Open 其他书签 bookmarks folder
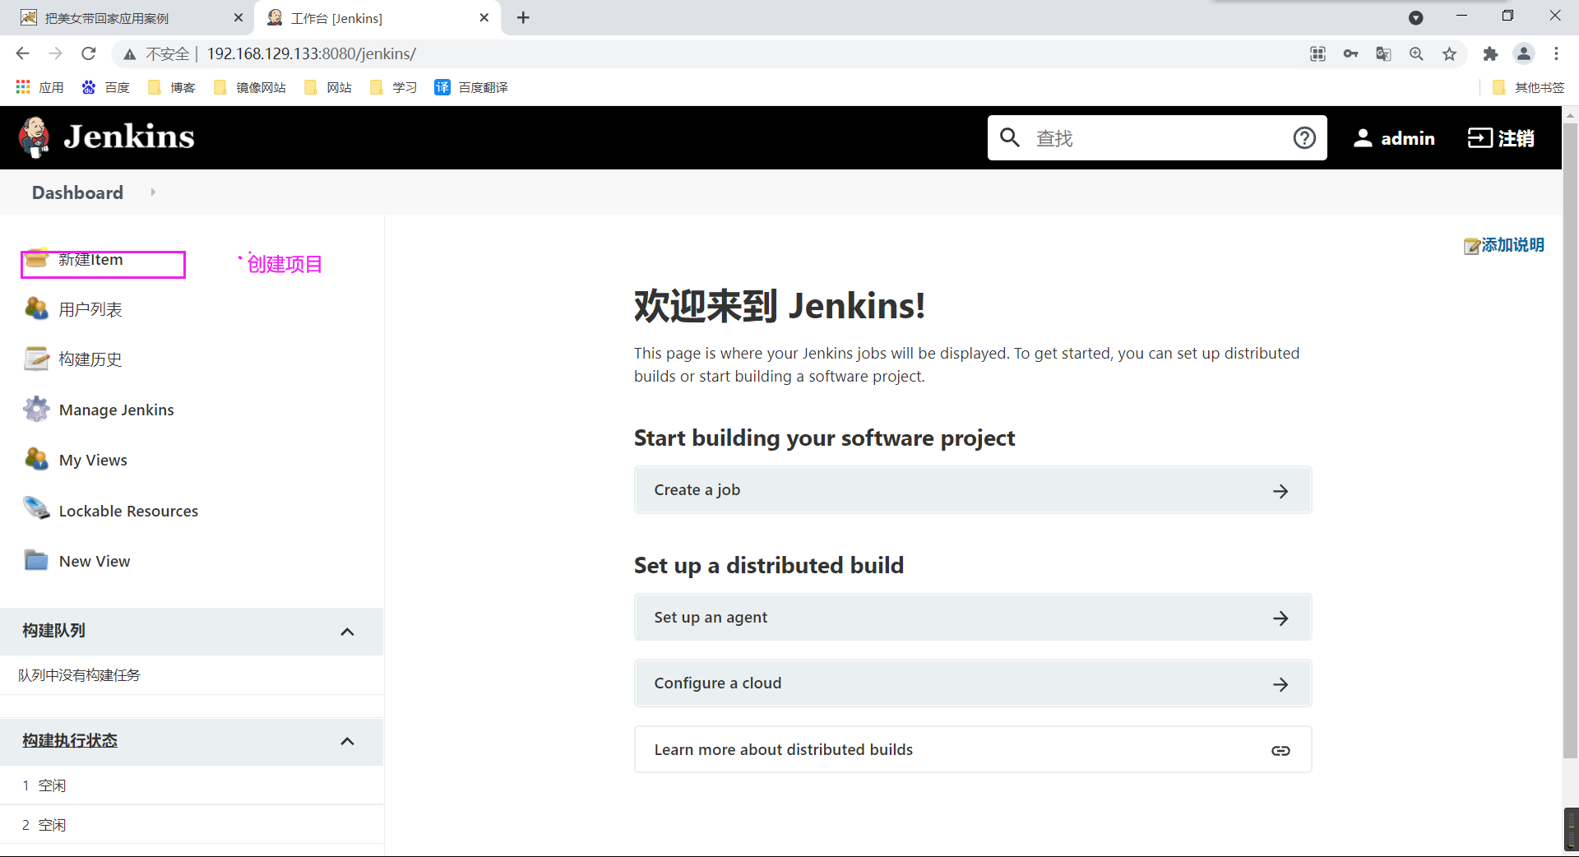This screenshot has width=1579, height=857. point(1528,87)
